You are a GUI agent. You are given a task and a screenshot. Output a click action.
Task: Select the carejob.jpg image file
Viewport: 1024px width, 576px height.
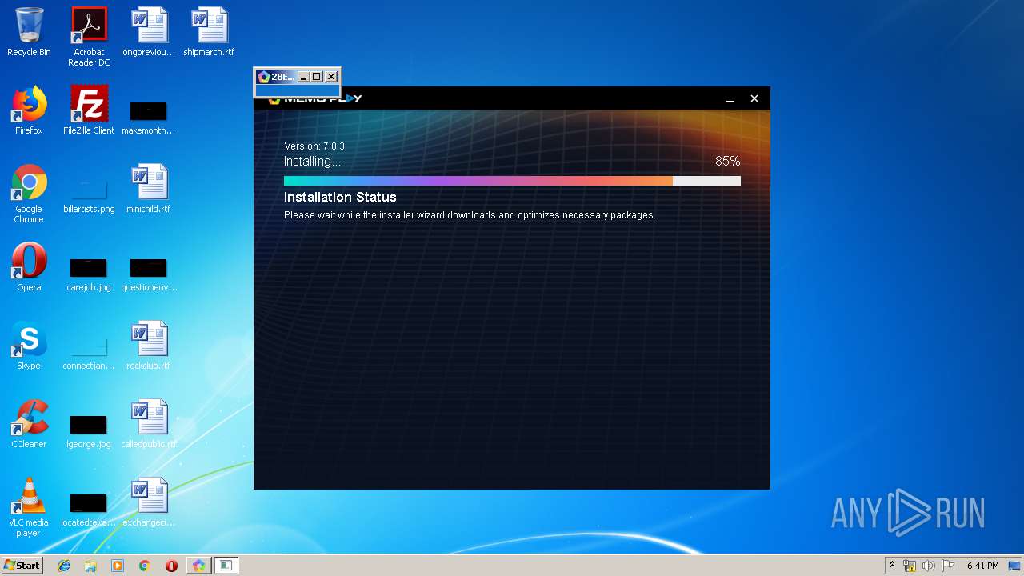tap(89, 274)
